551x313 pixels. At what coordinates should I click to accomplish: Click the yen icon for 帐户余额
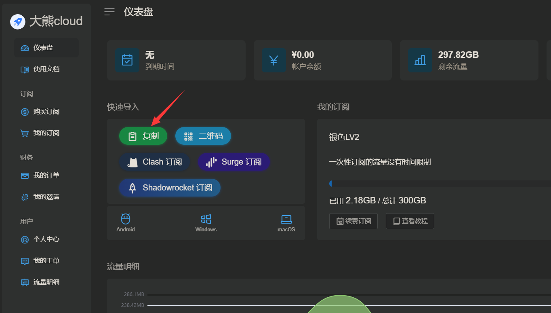(273, 60)
